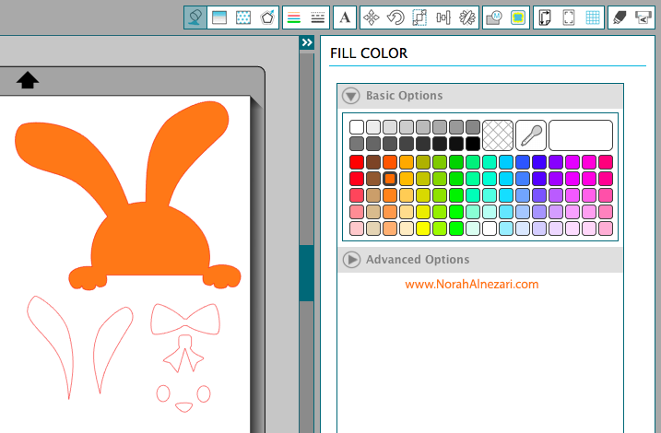
Task: Open the Rotate window icon
Action: (395, 18)
